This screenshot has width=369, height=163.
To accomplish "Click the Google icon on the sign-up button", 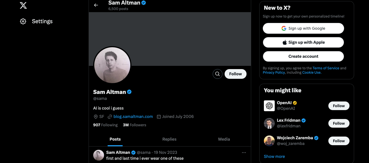I will pyautogui.click(x=284, y=28).
